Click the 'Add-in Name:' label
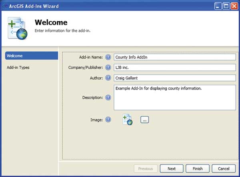 (91, 57)
